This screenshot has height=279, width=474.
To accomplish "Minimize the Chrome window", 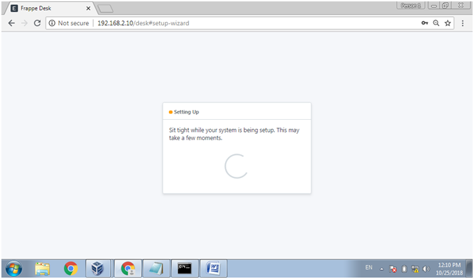I will (434, 6).
